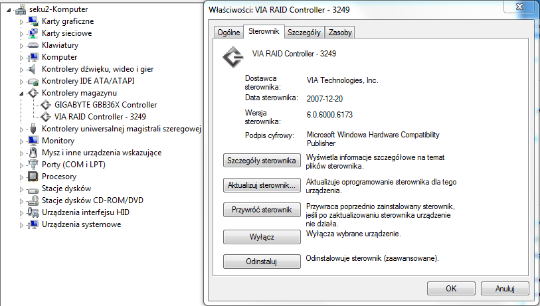Click the sound controllers speaker icon
Viewport: 540px width, 306px height.
pos(32,69)
